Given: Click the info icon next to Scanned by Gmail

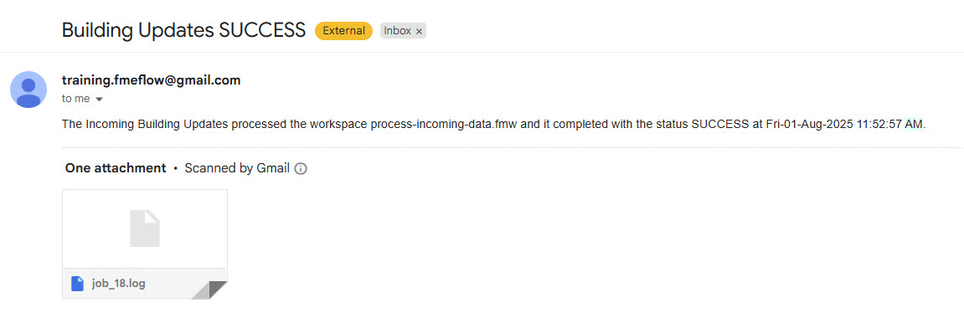Looking at the screenshot, I should click(x=301, y=168).
